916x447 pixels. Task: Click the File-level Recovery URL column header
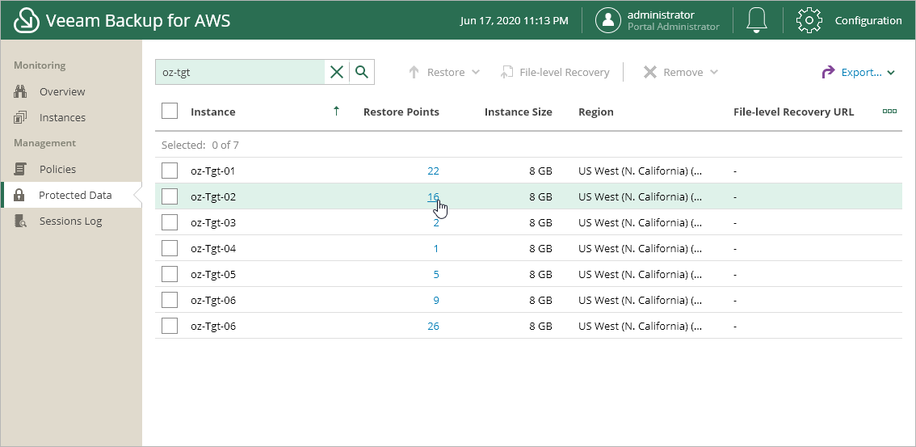[x=793, y=112]
